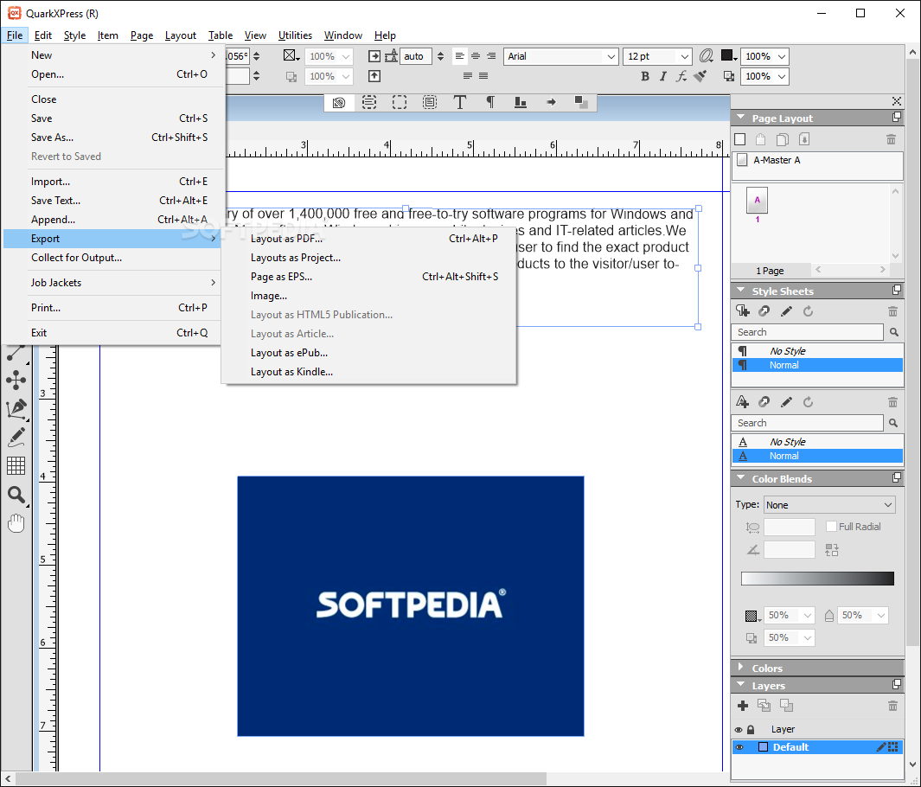This screenshot has height=787, width=921.
Task: Edit paragraph style sheet pencil icon
Action: (786, 311)
